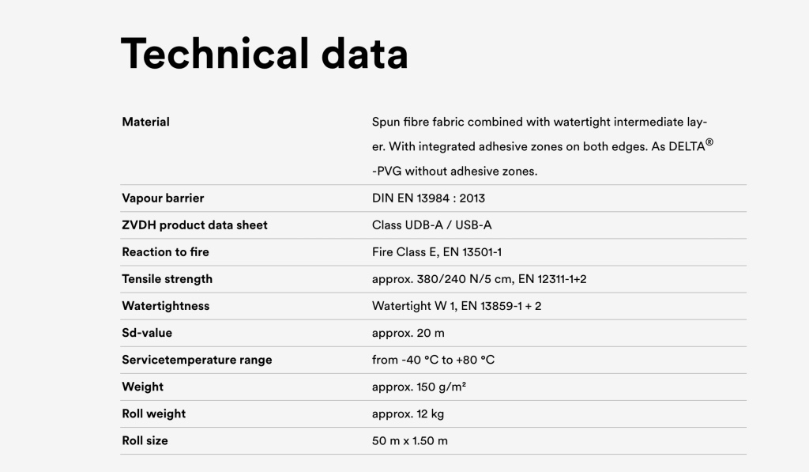The image size is (809, 472).
Task: Select the DIN EN 13984 : 2013 value
Action: tap(428, 198)
